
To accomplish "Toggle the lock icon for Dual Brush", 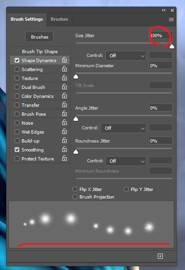I will [x=64, y=87].
